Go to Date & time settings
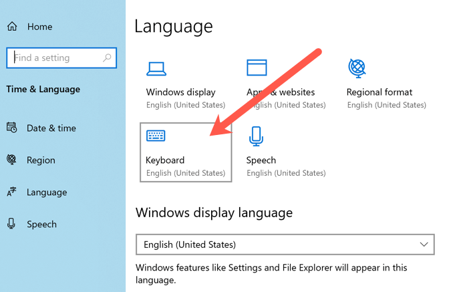Image resolution: width=449 pixels, height=292 pixels. coord(51,128)
